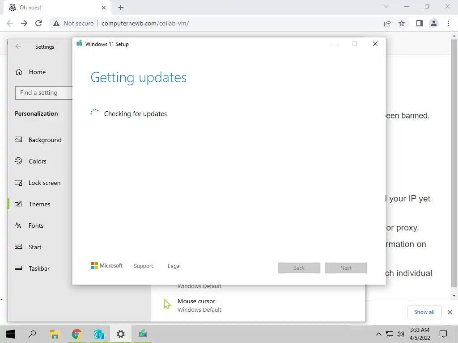Open Background personalization settings
The height and width of the screenshot is (343, 458).
coord(38,140)
